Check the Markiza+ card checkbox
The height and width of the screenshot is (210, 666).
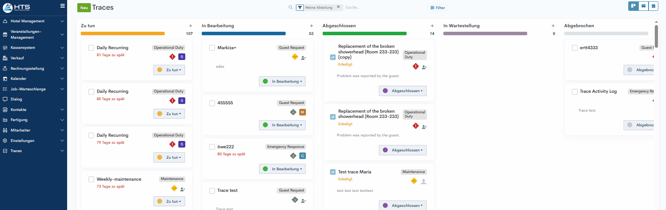point(212,48)
